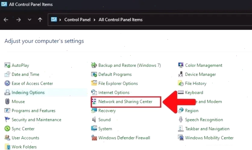
Task: Open the File History link
Action: click(196, 83)
